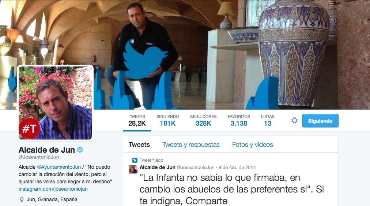Select the Tweets count 28,2K stat
The height and width of the screenshot is (206, 370).
pyautogui.click(x=137, y=121)
